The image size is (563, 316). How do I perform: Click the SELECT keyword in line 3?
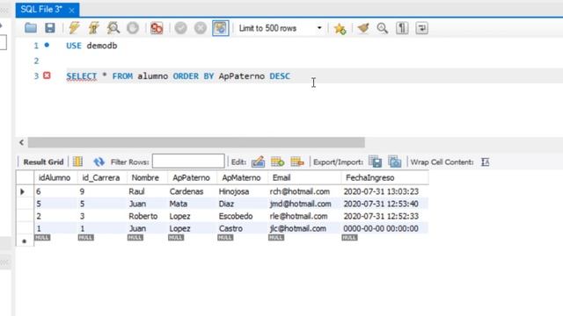[82, 76]
